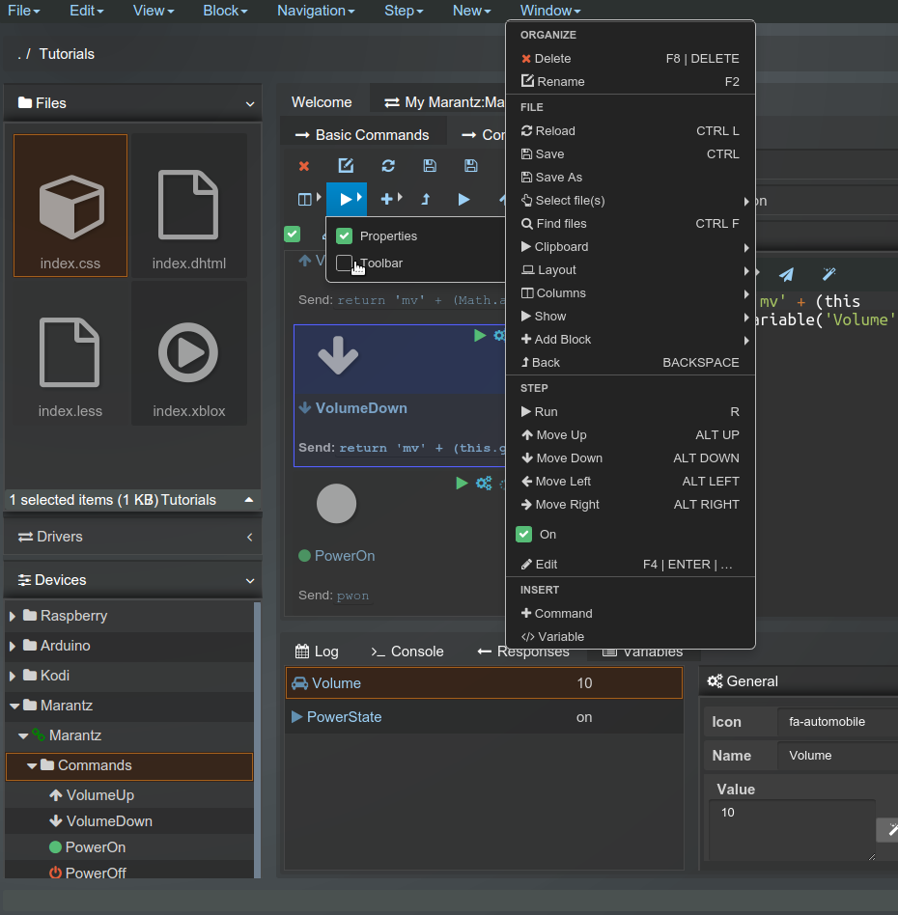Viewport: 898px width, 915px height.
Task: Click the layout columns toolbar icon
Action: coord(306,199)
